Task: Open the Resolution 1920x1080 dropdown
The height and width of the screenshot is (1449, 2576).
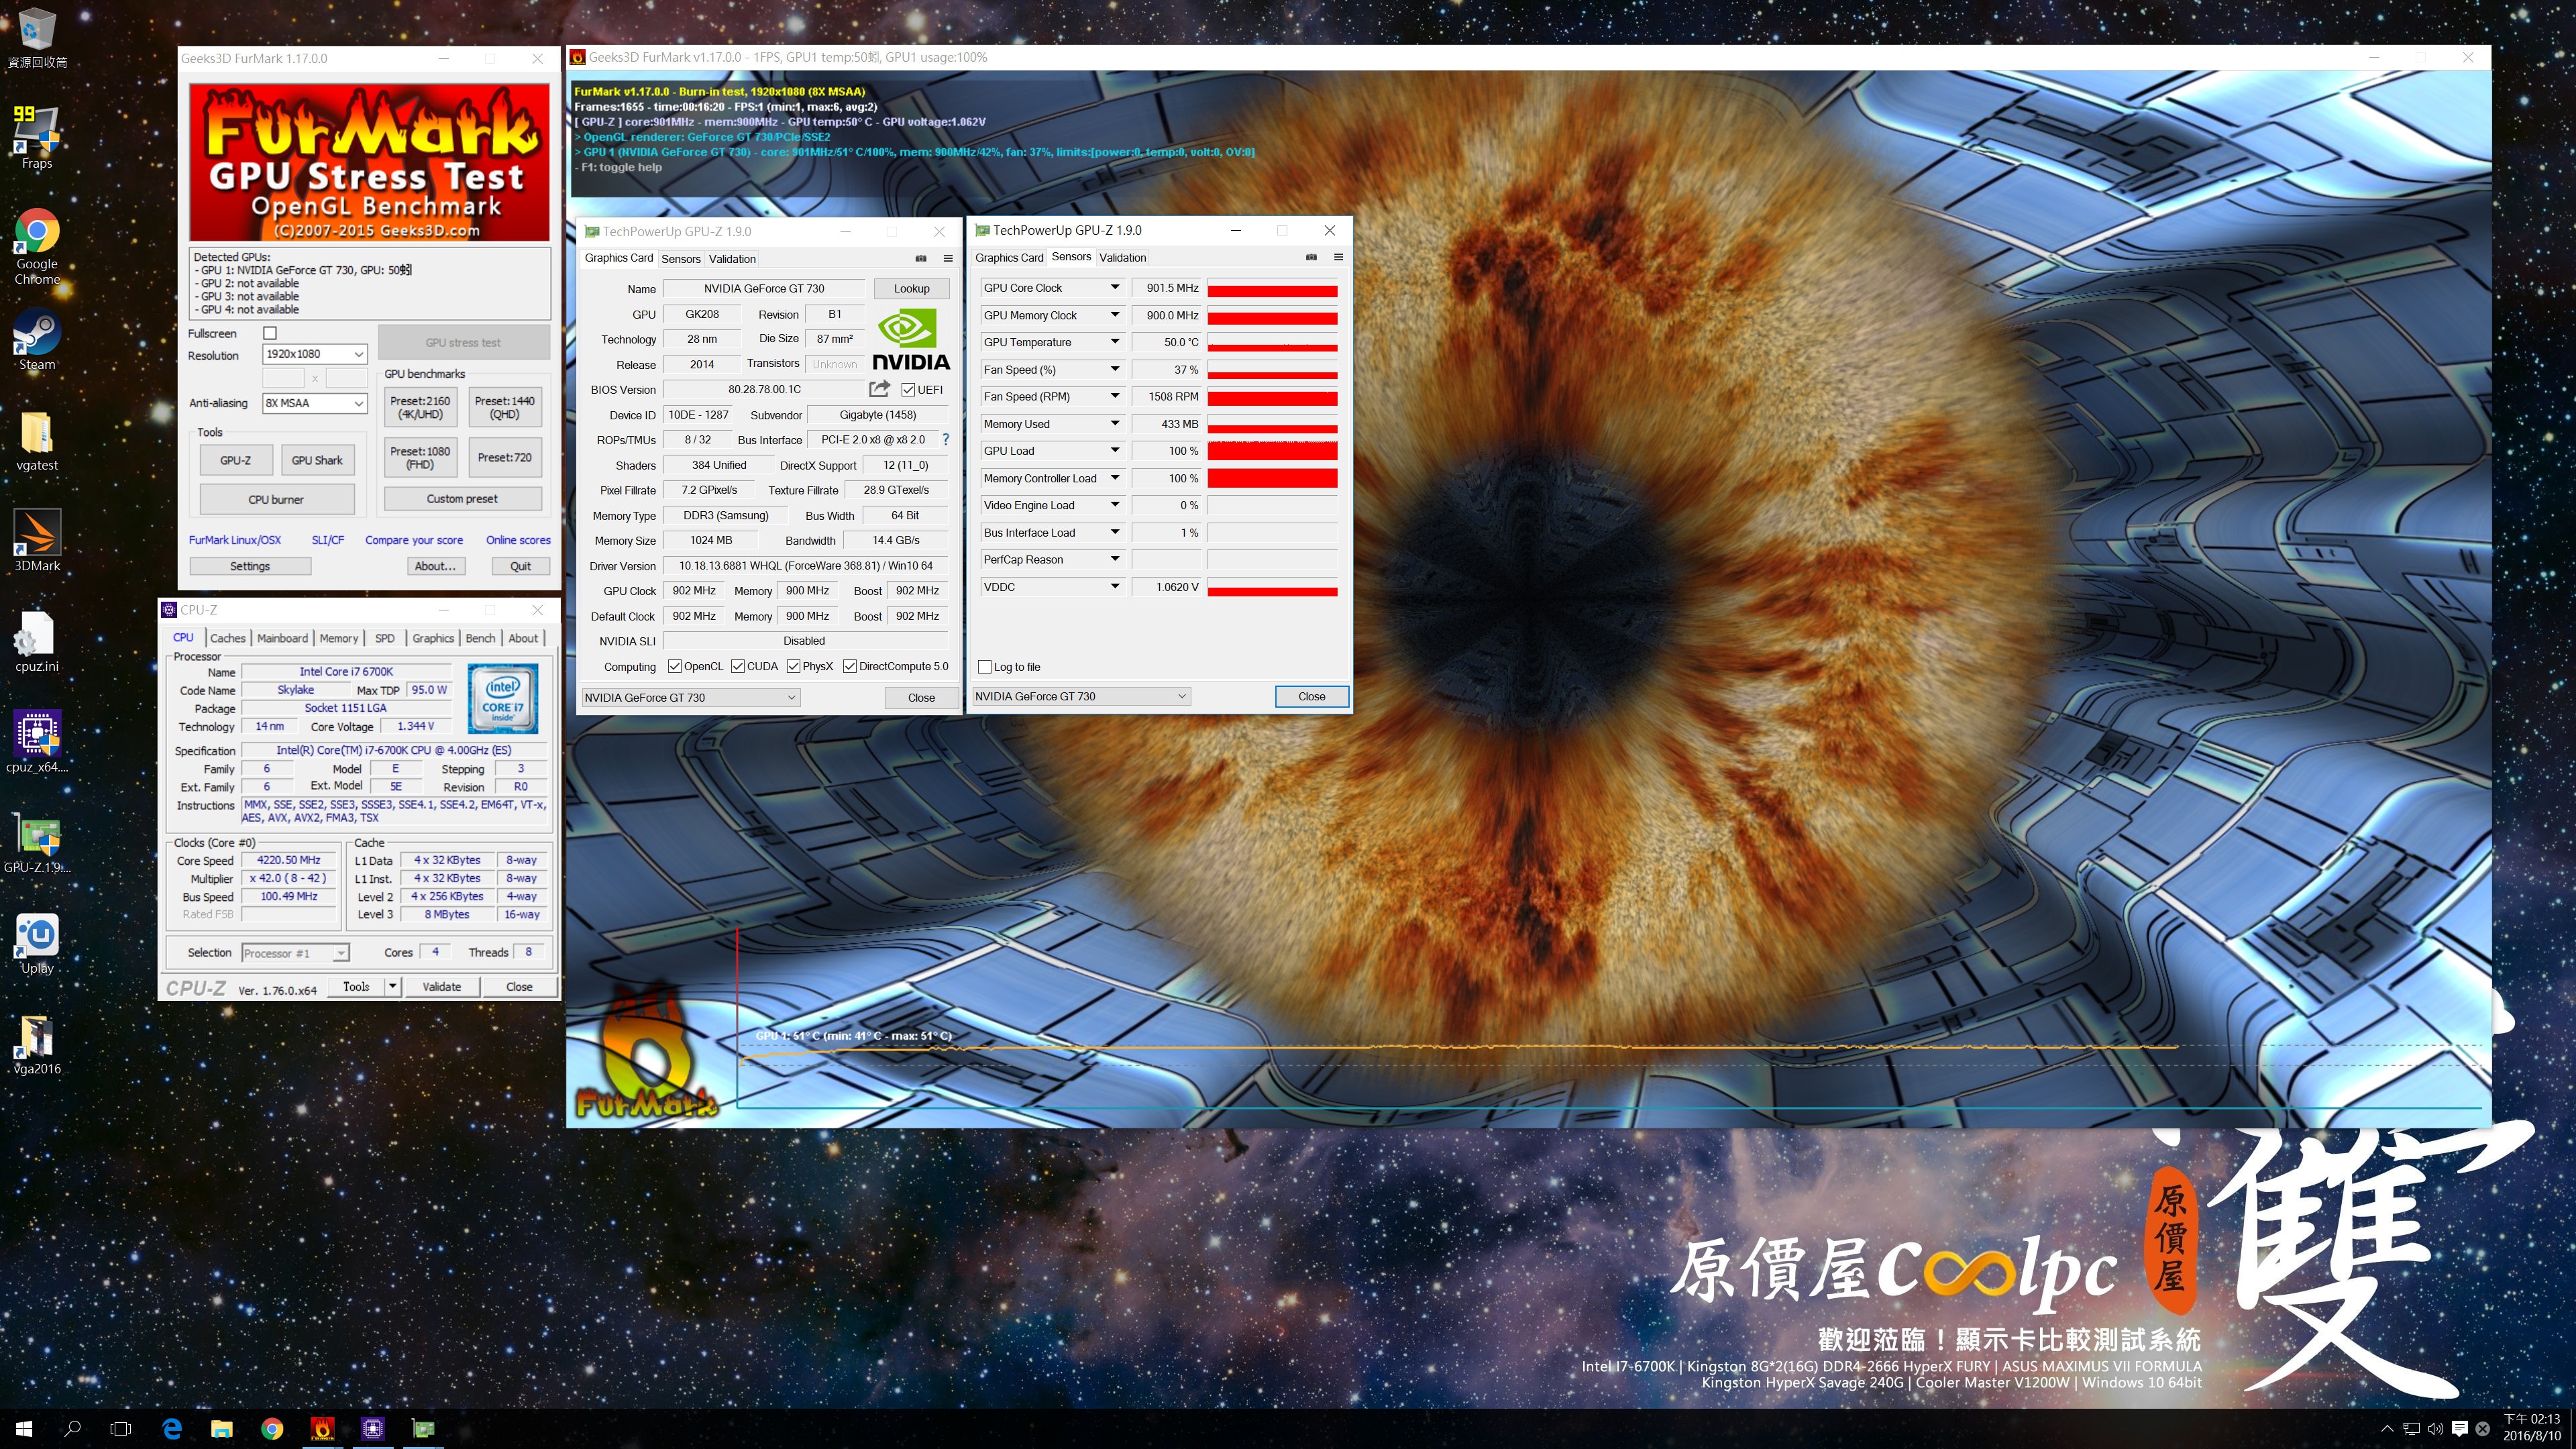Action: (315, 354)
